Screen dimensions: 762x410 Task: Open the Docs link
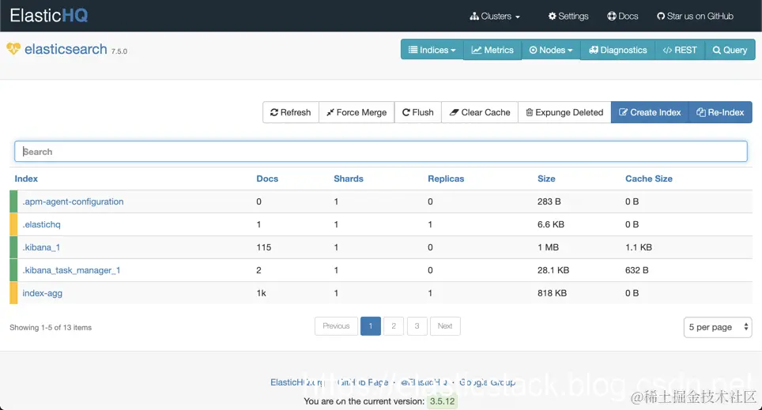(623, 16)
